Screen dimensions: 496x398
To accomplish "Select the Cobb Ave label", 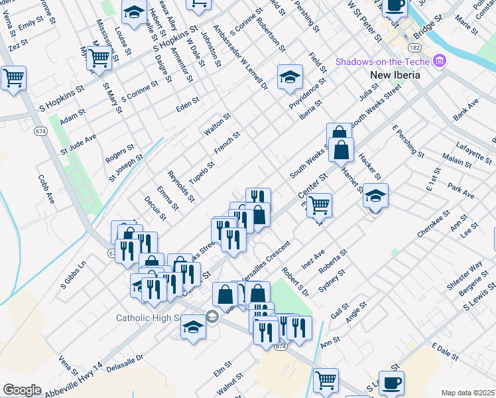I will point(46,189).
